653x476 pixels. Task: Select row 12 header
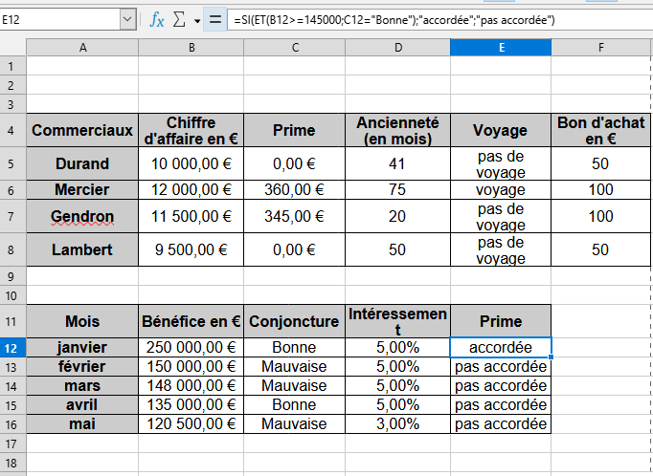pyautogui.click(x=12, y=347)
